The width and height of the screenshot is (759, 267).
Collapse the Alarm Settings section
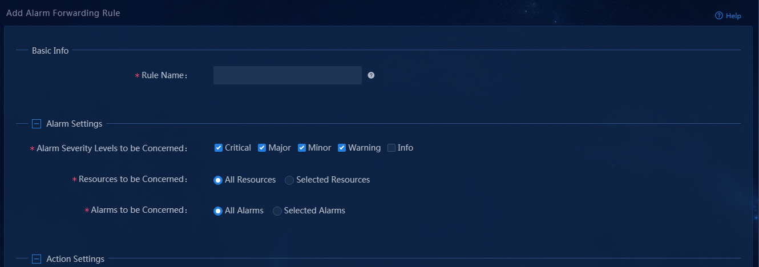(37, 124)
